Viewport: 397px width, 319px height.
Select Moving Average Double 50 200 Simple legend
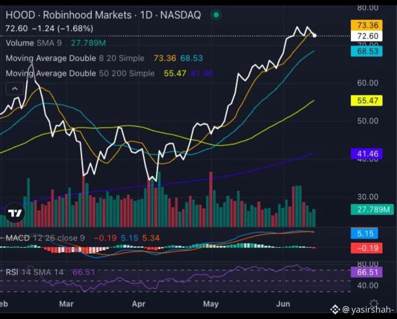click(80, 74)
